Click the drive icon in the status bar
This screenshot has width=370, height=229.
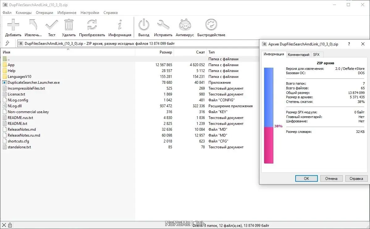pos(4,225)
